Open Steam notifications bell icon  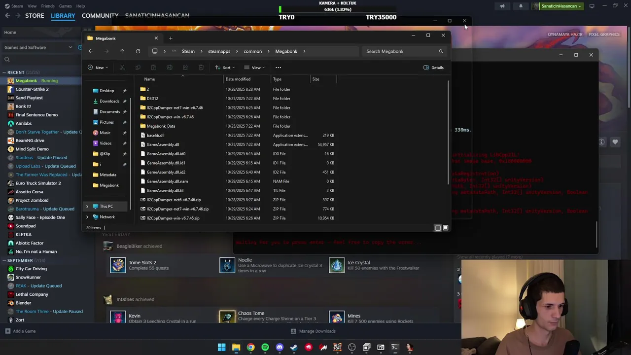(x=521, y=6)
